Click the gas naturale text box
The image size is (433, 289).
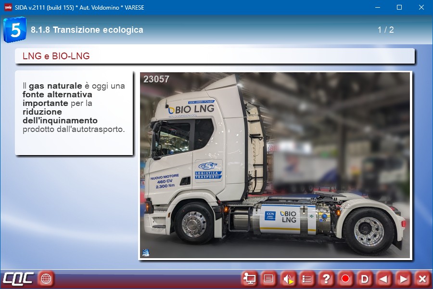74,113
